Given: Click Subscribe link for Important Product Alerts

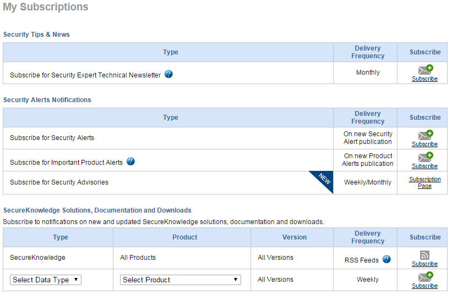Looking at the screenshot, I should [424, 166].
